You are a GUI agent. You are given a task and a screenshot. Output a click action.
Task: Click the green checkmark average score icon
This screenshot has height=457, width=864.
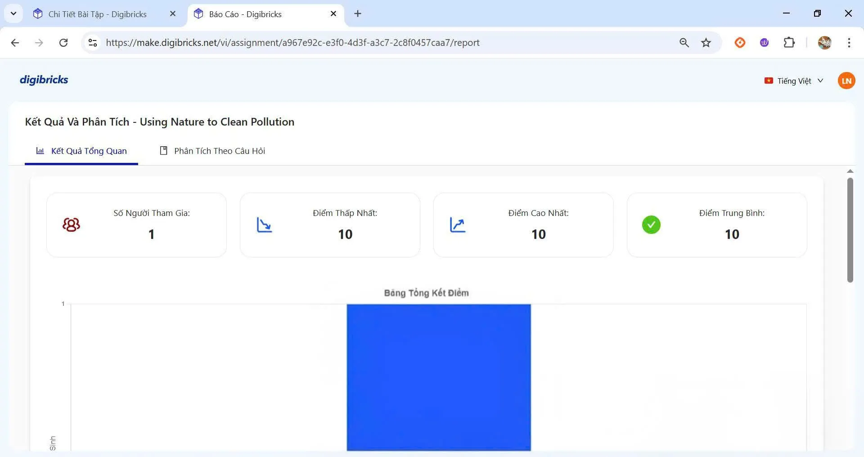(651, 224)
